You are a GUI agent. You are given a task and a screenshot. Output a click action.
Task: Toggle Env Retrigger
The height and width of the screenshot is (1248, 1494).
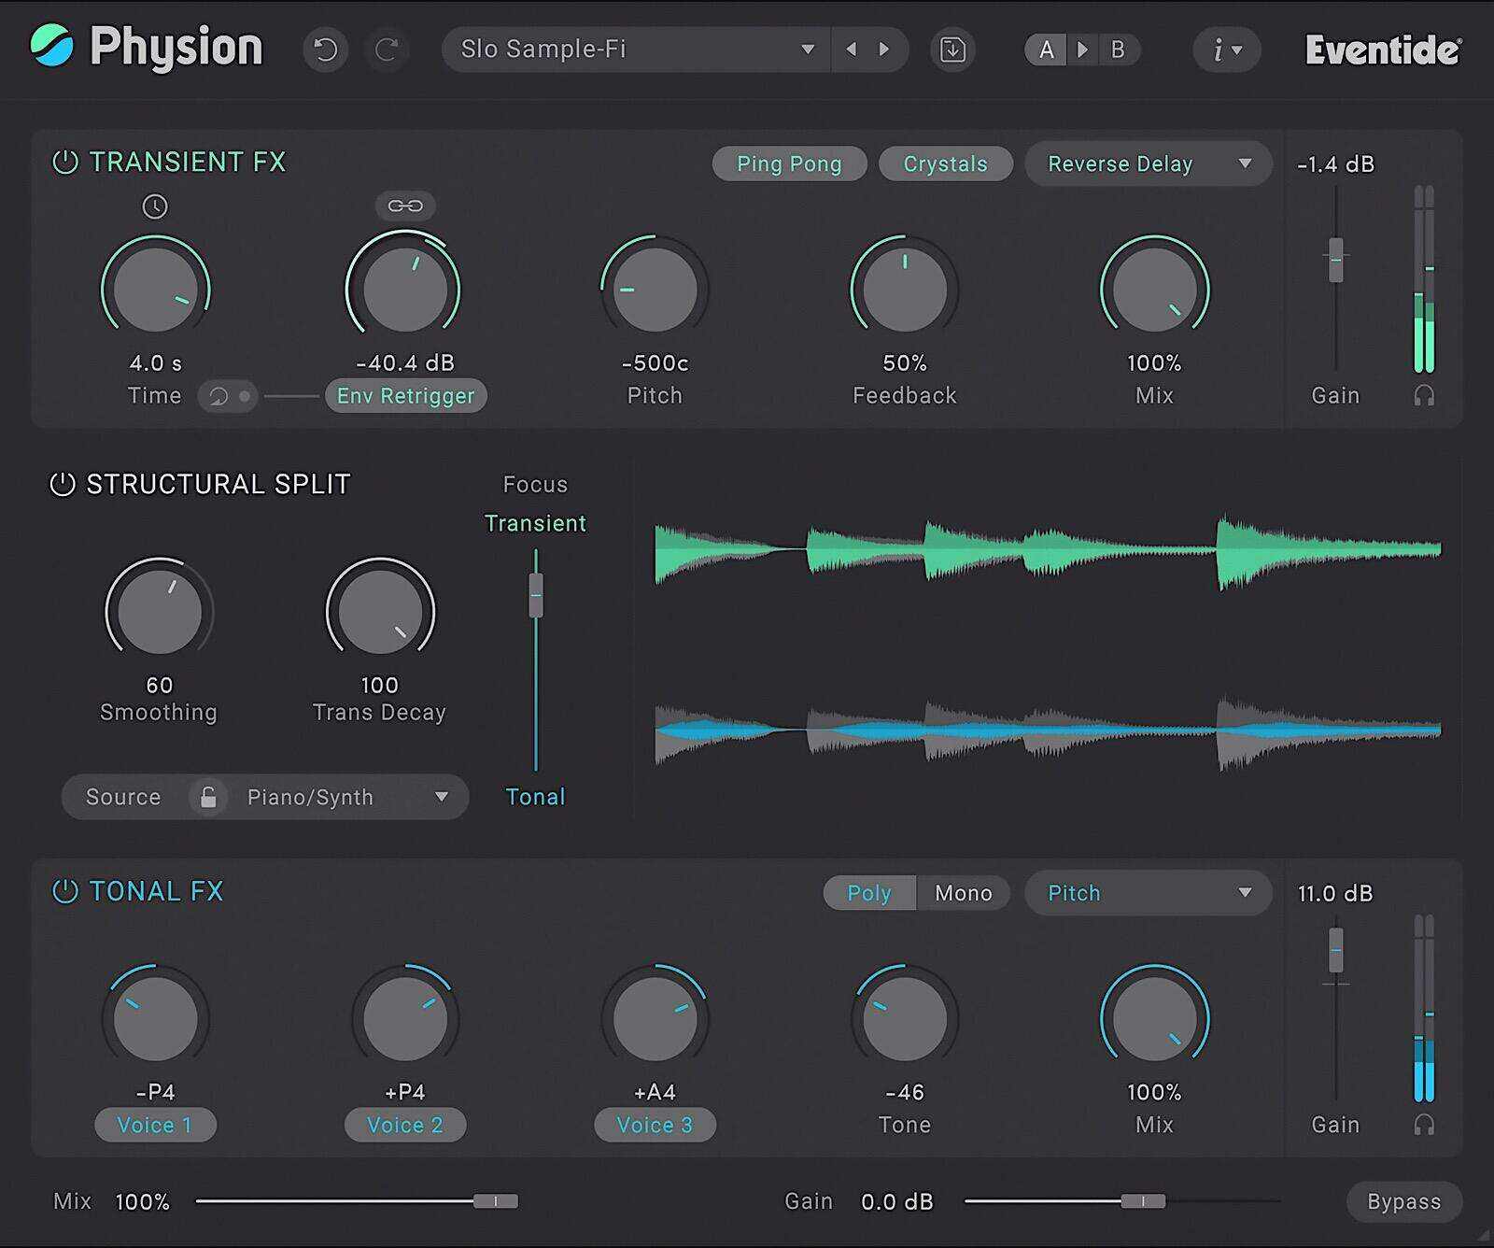405,396
